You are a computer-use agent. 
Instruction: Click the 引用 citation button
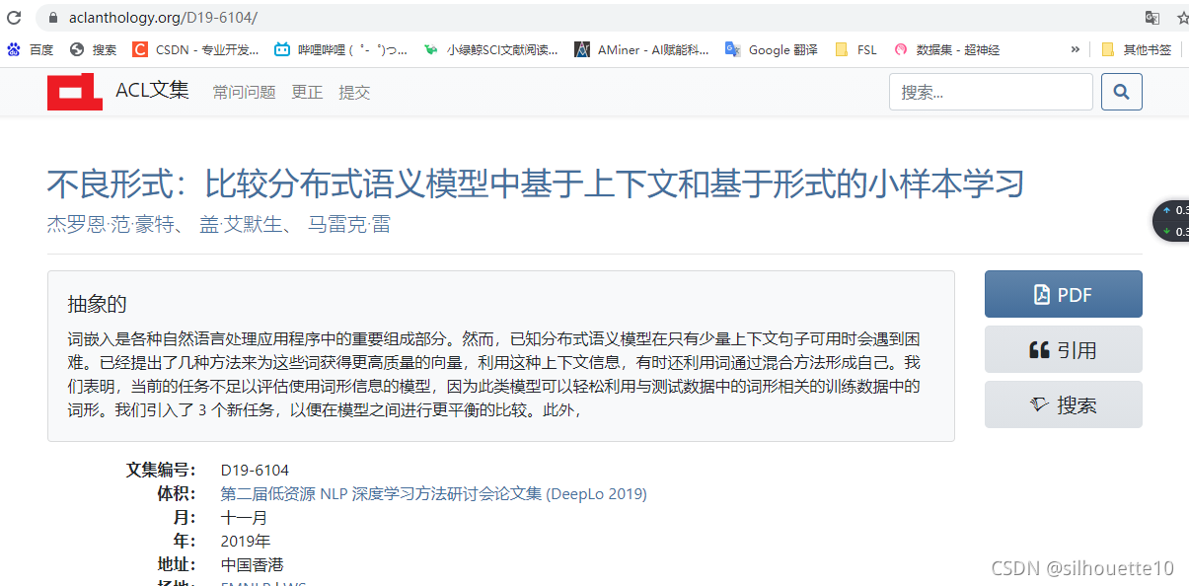pos(1063,348)
